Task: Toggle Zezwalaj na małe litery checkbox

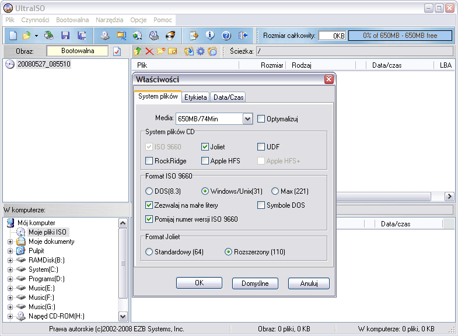Action: 149,205
